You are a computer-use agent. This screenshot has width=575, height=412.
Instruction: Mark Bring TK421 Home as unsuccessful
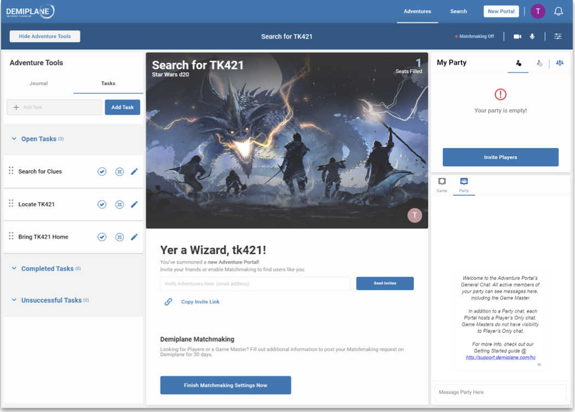[x=120, y=237]
